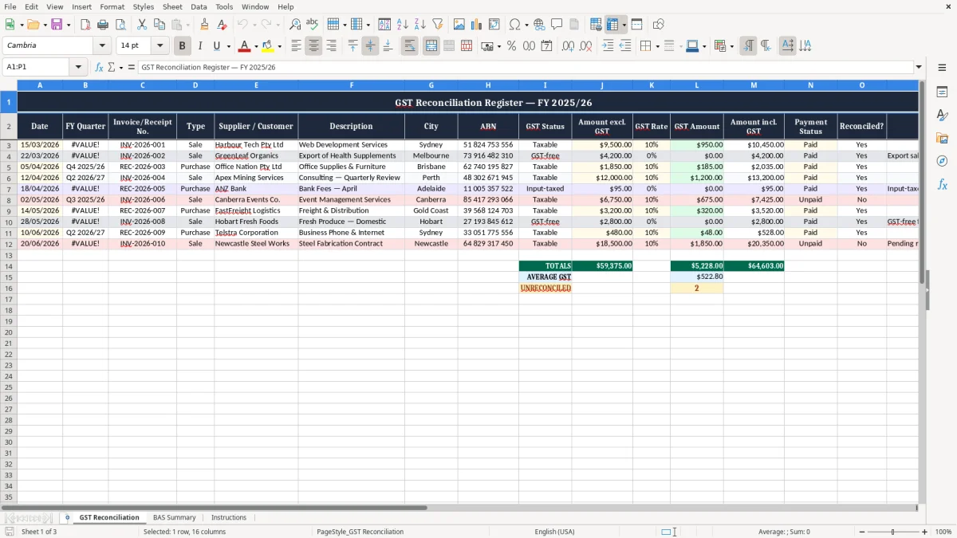The height and width of the screenshot is (538, 957).
Task: Expand the formula bar
Action: click(919, 67)
